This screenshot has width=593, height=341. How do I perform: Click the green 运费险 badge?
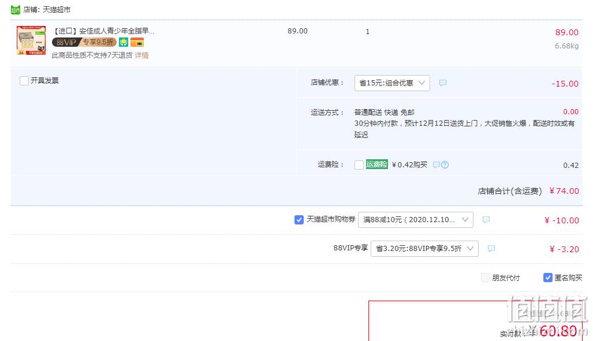(x=376, y=164)
